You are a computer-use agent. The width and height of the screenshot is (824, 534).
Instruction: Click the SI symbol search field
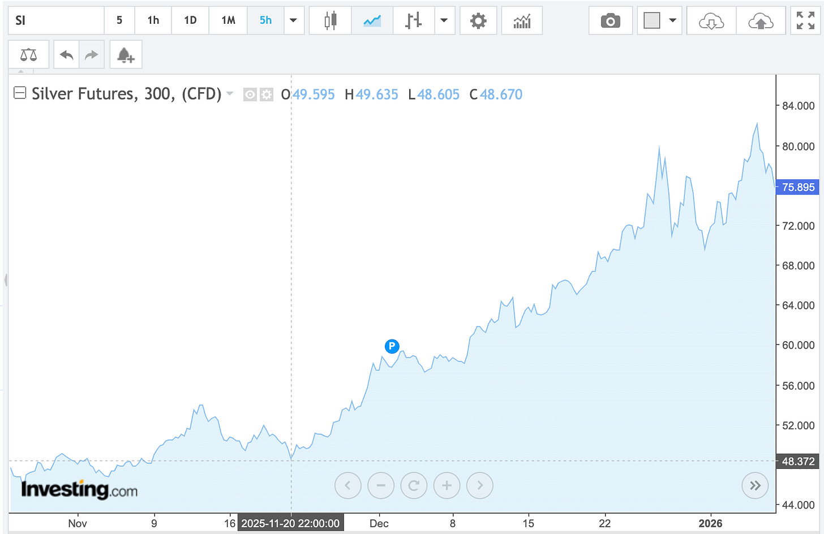[x=56, y=21]
